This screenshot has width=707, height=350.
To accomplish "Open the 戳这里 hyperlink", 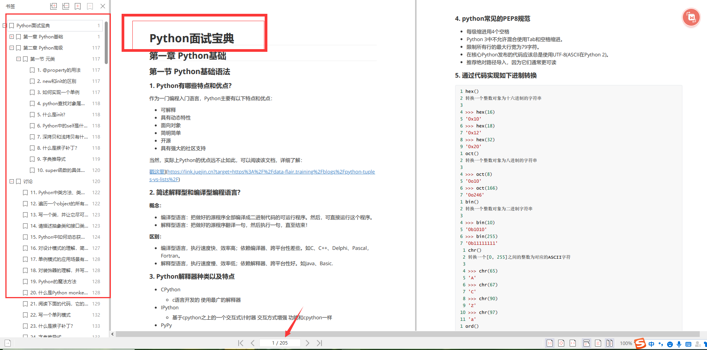I will (x=157, y=172).
